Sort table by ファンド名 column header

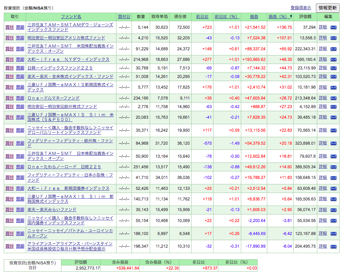(x=71, y=17)
